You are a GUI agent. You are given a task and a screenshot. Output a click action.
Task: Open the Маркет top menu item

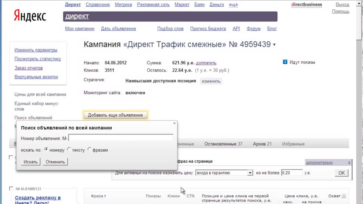pos(182,5)
